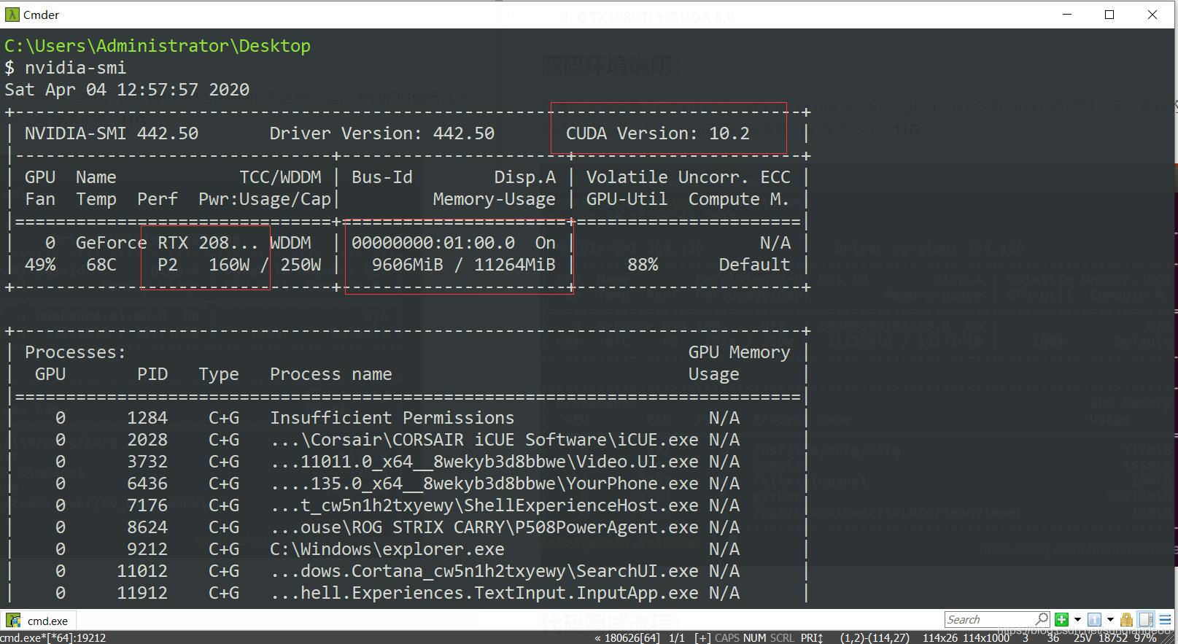Click the 68C temperature value
The image size is (1178, 644).
pos(101,265)
